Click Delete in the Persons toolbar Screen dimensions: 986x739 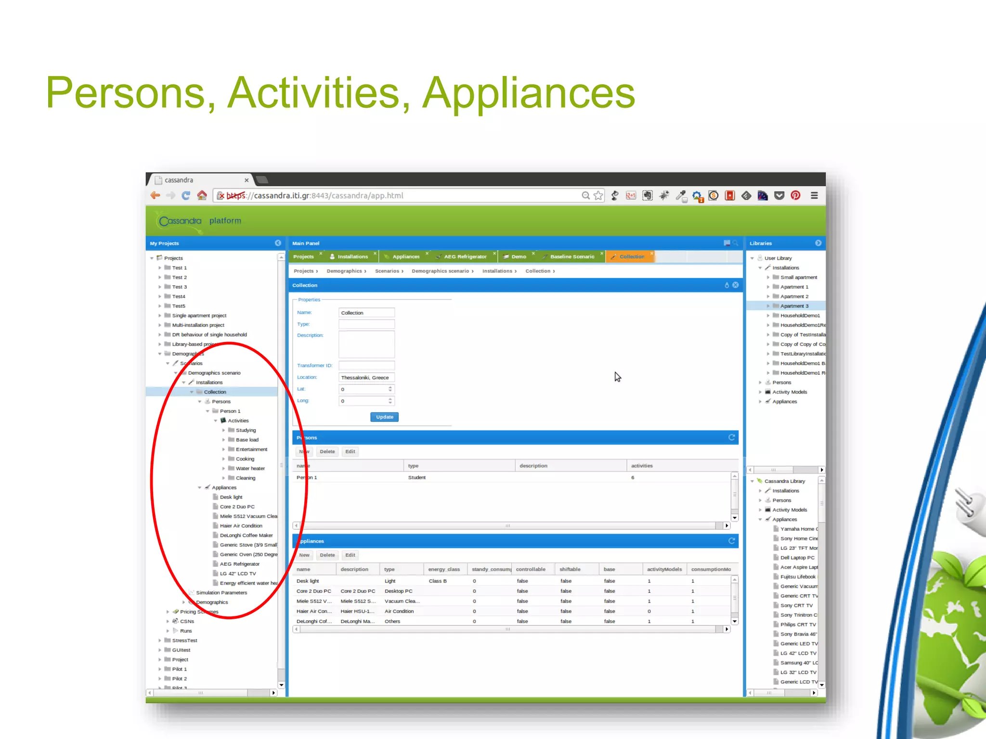(327, 451)
